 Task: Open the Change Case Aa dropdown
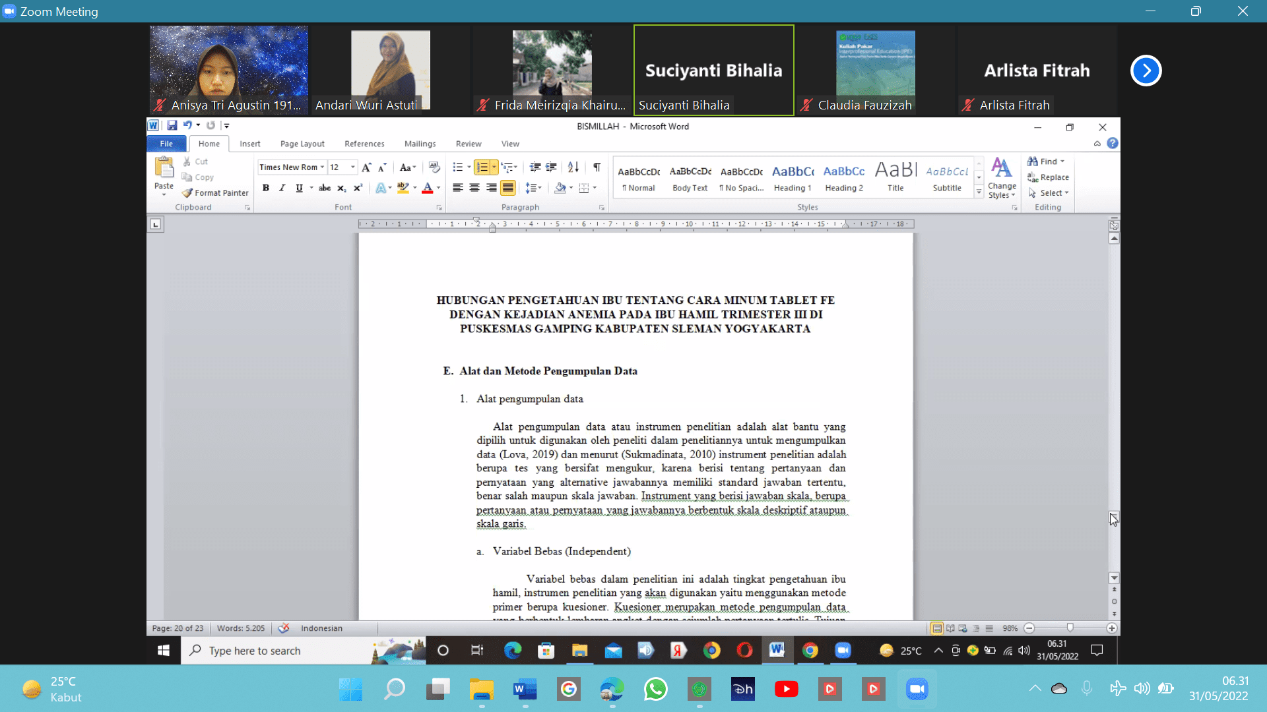click(x=408, y=167)
